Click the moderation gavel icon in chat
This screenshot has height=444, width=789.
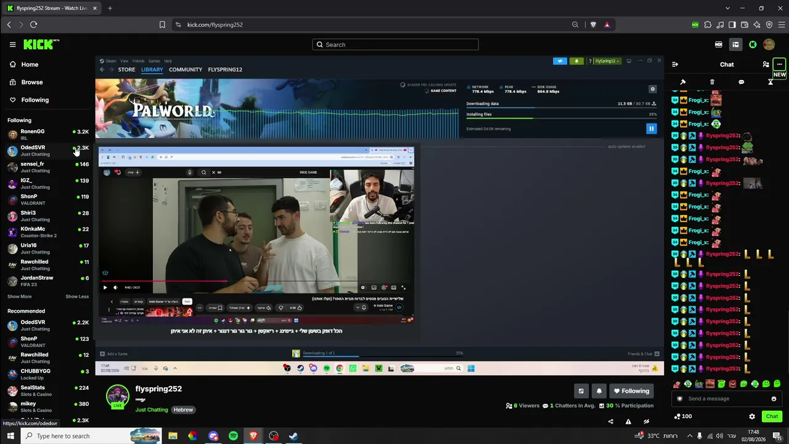683,82
